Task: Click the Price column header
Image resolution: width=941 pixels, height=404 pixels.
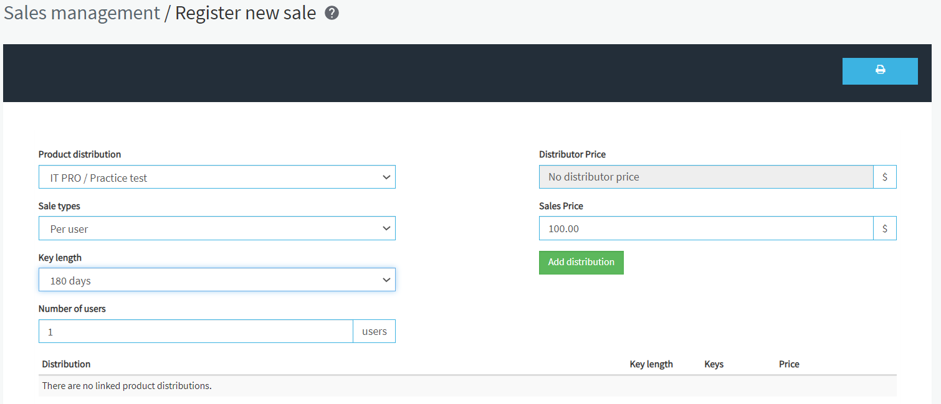Action: point(789,364)
